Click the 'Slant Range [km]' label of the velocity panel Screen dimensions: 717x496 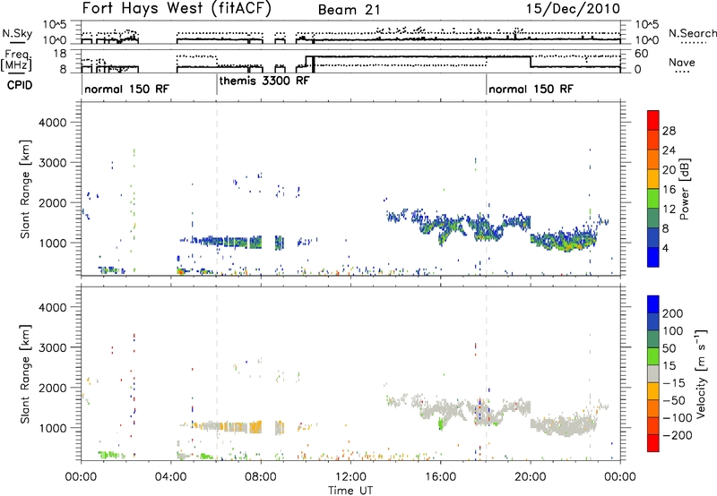click(25, 374)
